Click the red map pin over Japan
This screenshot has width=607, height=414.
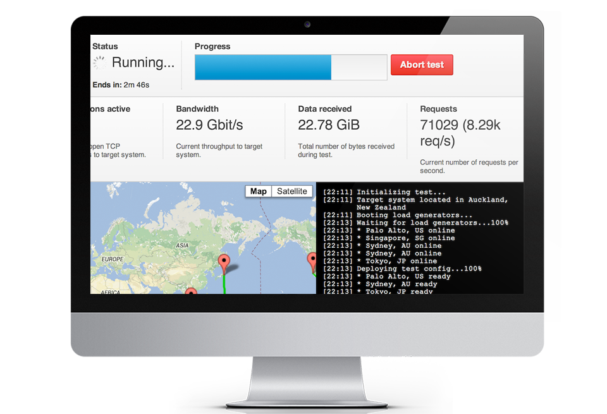223,263
